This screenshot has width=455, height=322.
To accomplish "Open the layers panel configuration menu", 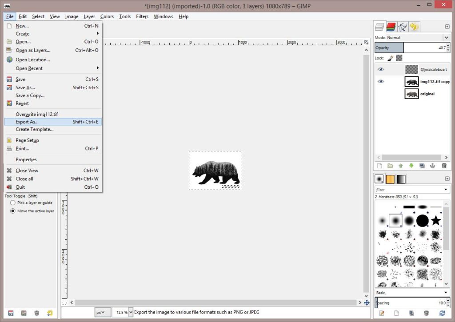I will click(447, 27).
